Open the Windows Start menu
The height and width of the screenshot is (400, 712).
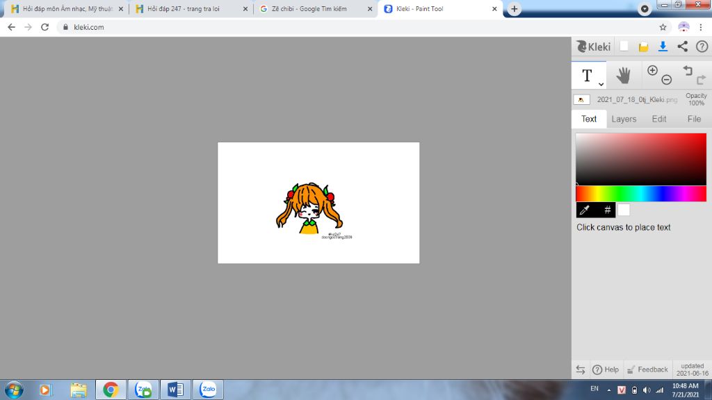pos(14,390)
